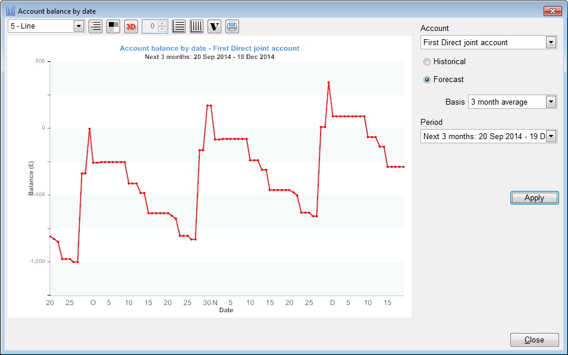
Task: Click the Apply button
Action: tap(534, 198)
